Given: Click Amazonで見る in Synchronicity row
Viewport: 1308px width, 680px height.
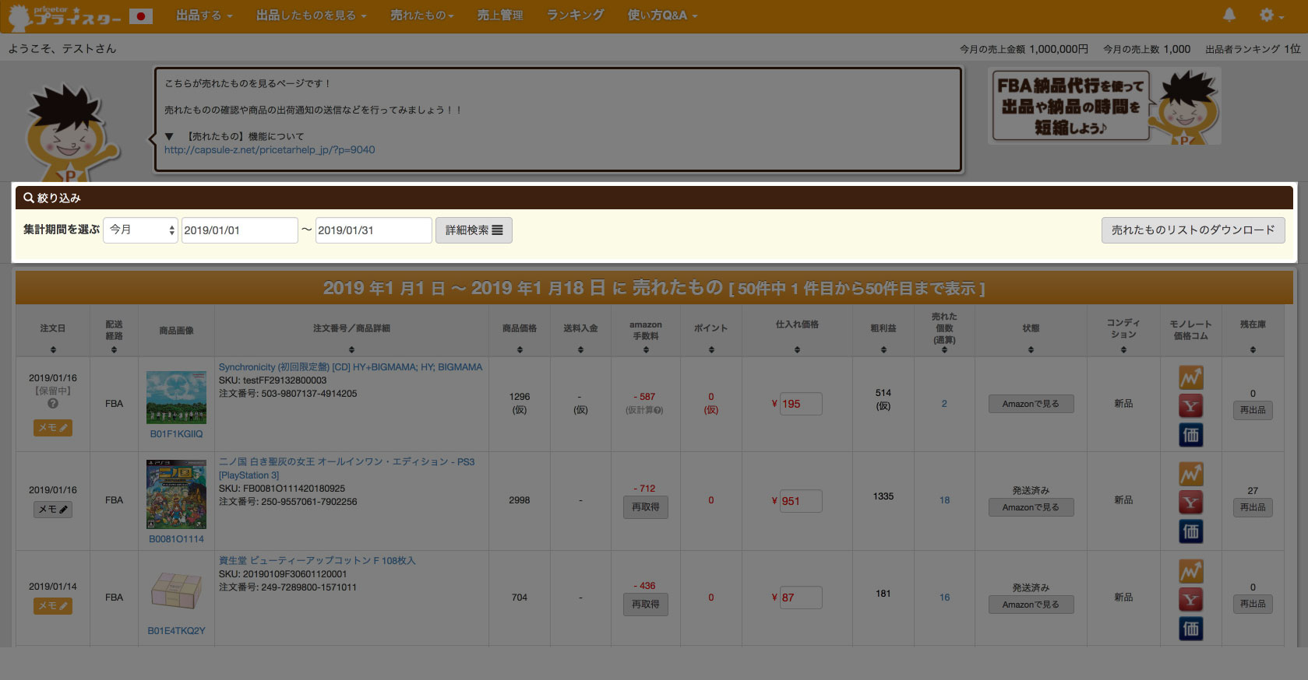Looking at the screenshot, I should tap(1031, 404).
